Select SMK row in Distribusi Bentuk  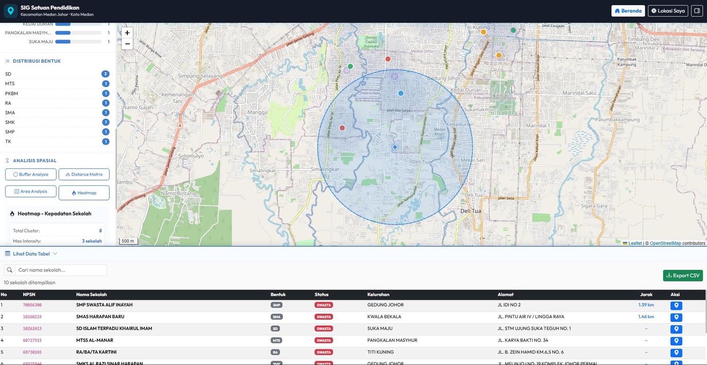coord(57,122)
